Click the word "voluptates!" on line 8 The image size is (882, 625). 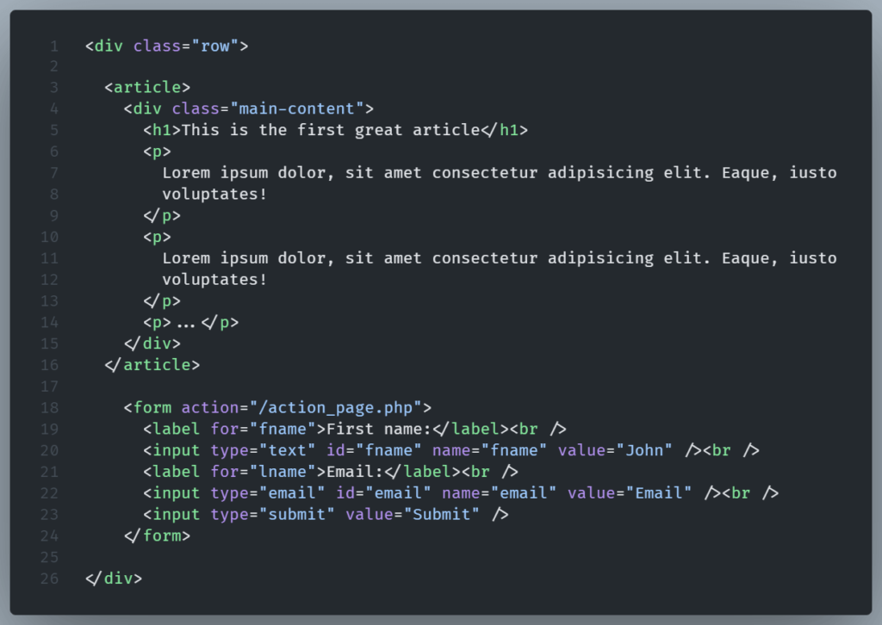click(x=214, y=195)
